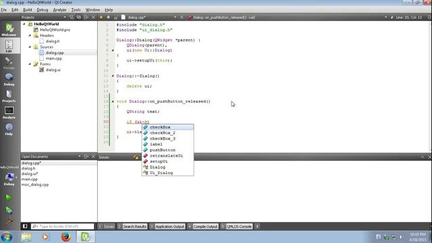Close the dialog.cpp editor document
Image resolution: width=432 pixels, height=243 pixels.
coord(182,18)
